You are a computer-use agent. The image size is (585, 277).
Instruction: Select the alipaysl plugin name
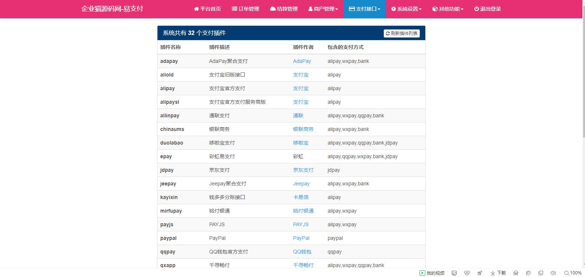(170, 102)
